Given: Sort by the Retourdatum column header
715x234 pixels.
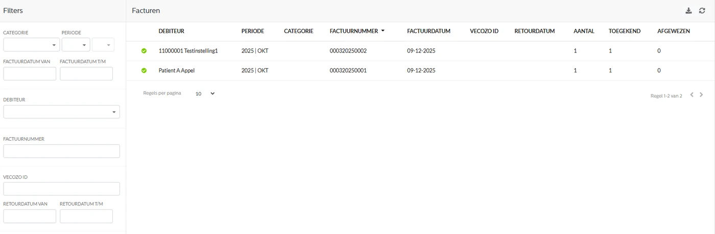Looking at the screenshot, I should pyautogui.click(x=535, y=31).
